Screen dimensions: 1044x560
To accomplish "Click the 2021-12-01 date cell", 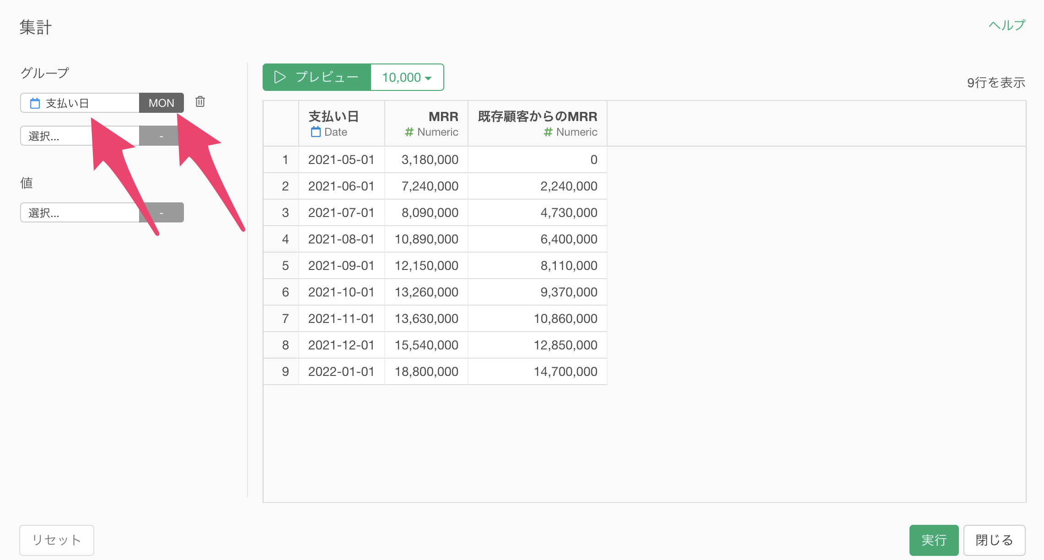I will (341, 345).
